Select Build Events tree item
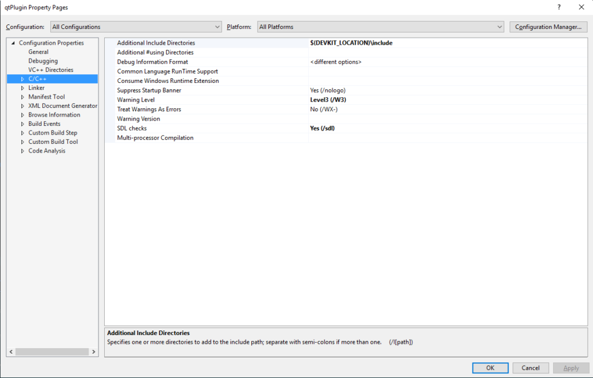The width and height of the screenshot is (593, 378). coord(45,124)
